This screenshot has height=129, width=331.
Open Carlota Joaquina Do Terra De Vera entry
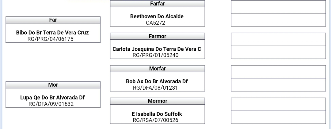point(157,49)
